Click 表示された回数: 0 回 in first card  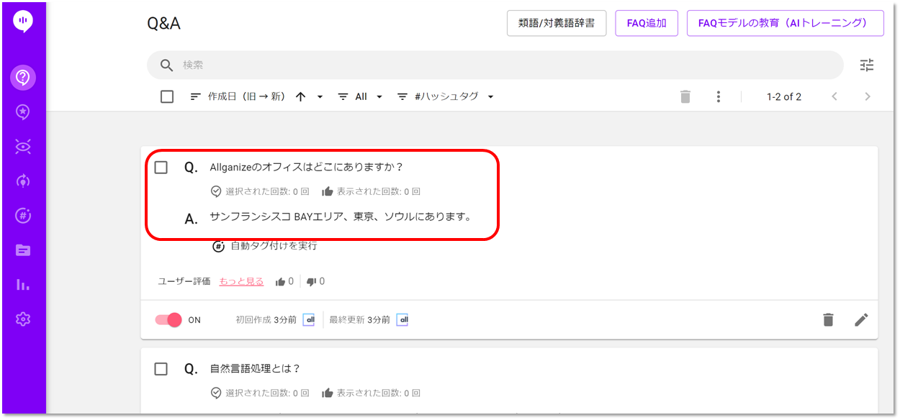click(x=379, y=192)
